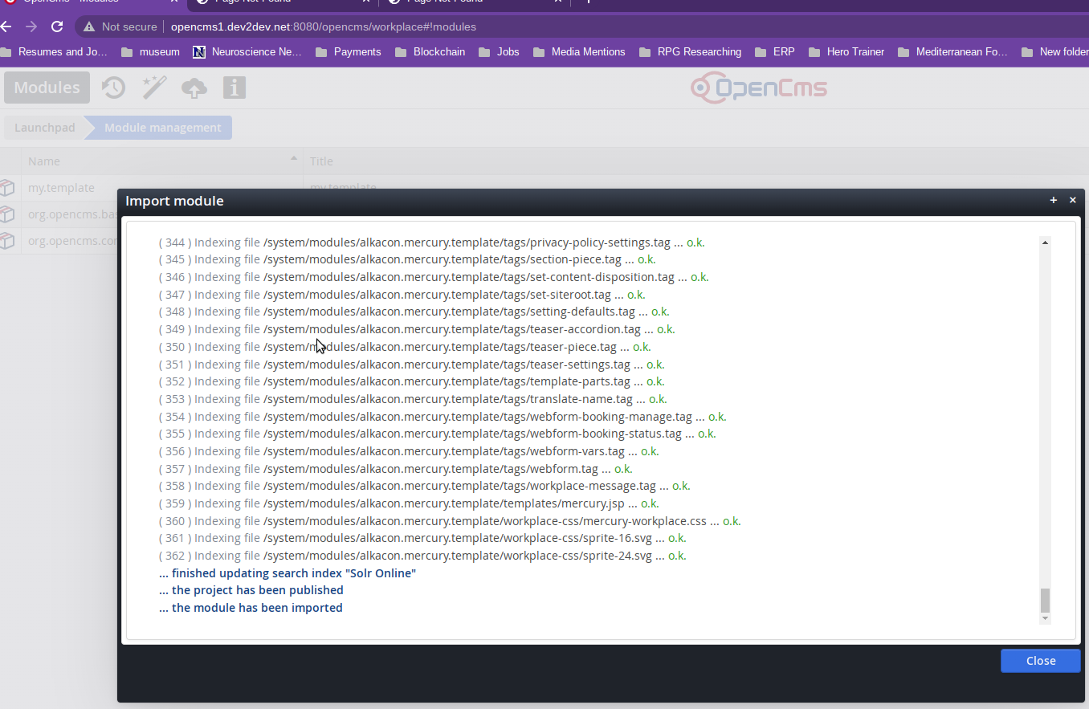Screen dimensions: 1089x709
Task: Click the Title column header
Action: click(321, 161)
